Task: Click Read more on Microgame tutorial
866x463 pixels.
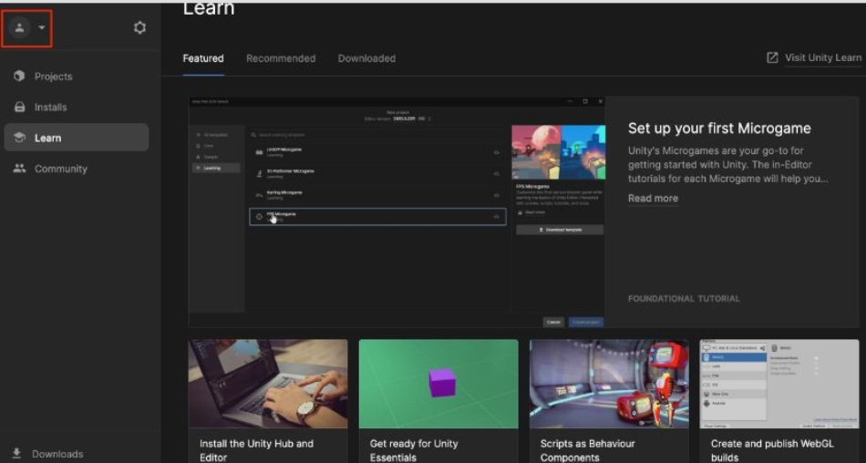Action: pos(653,199)
